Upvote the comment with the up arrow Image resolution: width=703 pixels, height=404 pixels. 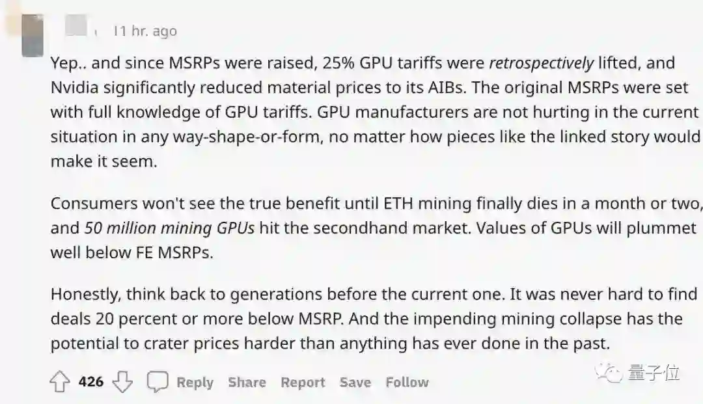[x=60, y=382]
